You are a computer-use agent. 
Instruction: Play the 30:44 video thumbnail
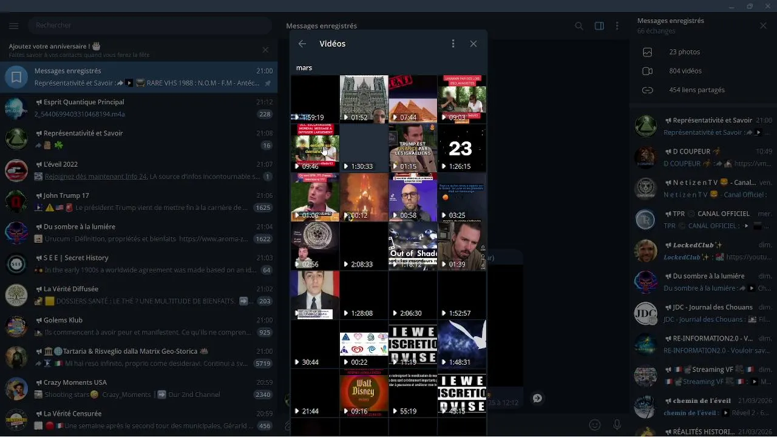point(314,344)
